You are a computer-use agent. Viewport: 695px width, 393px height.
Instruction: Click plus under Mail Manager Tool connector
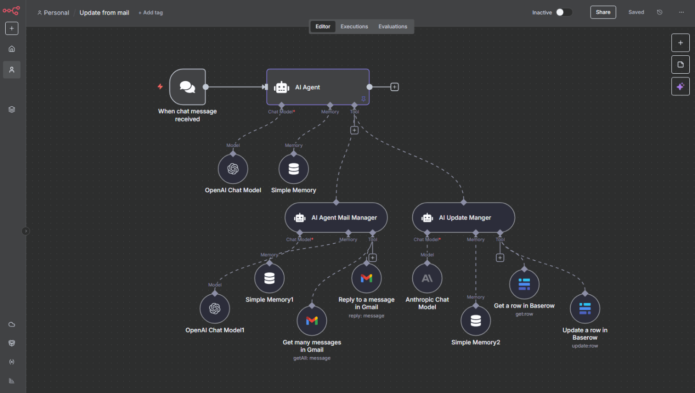(x=373, y=258)
